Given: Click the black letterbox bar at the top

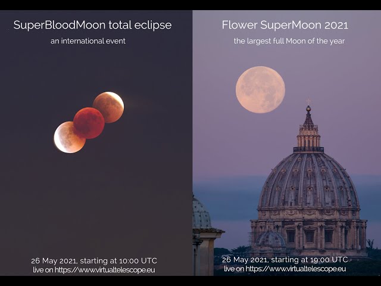Looking at the screenshot, I should click(190, 5).
